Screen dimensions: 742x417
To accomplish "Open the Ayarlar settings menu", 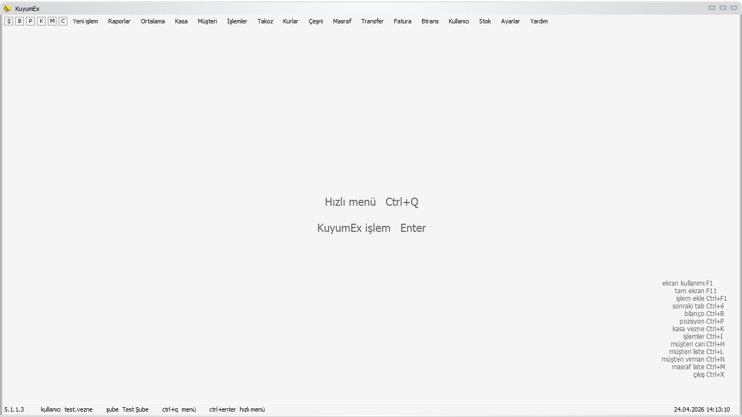I will click(510, 21).
